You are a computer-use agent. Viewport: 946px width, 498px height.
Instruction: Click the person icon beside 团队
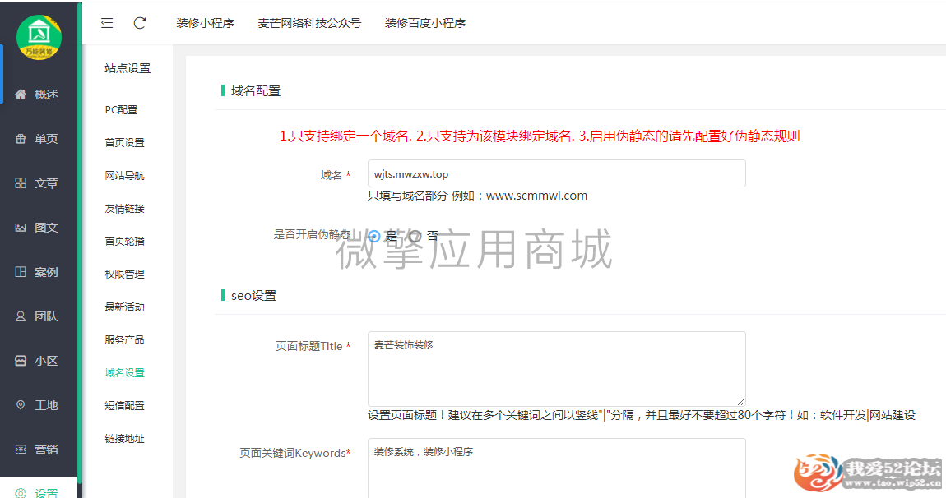21,316
